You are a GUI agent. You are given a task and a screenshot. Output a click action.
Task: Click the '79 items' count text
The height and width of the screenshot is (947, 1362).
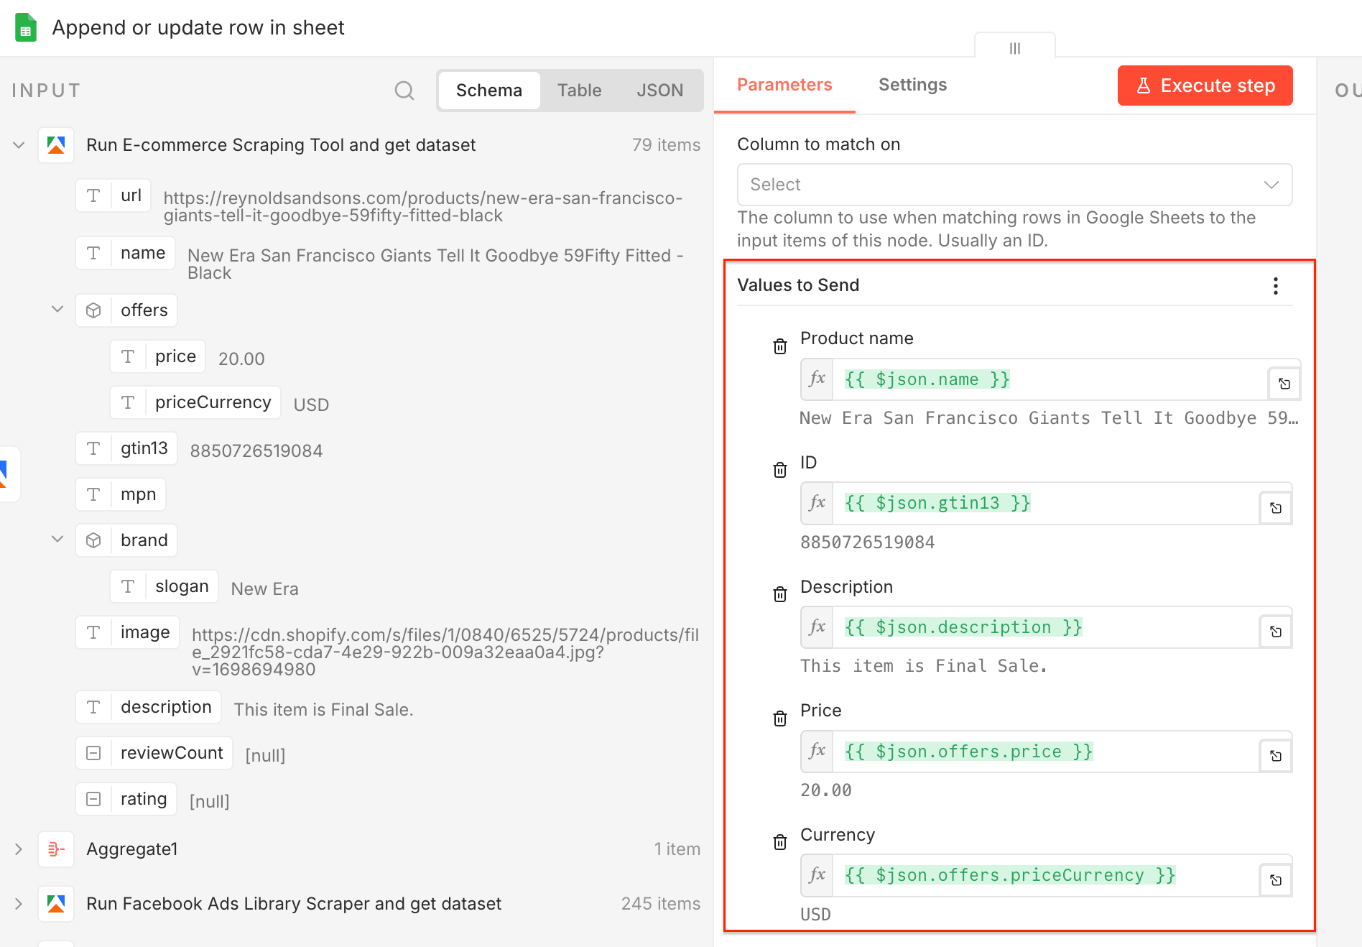[x=666, y=145]
